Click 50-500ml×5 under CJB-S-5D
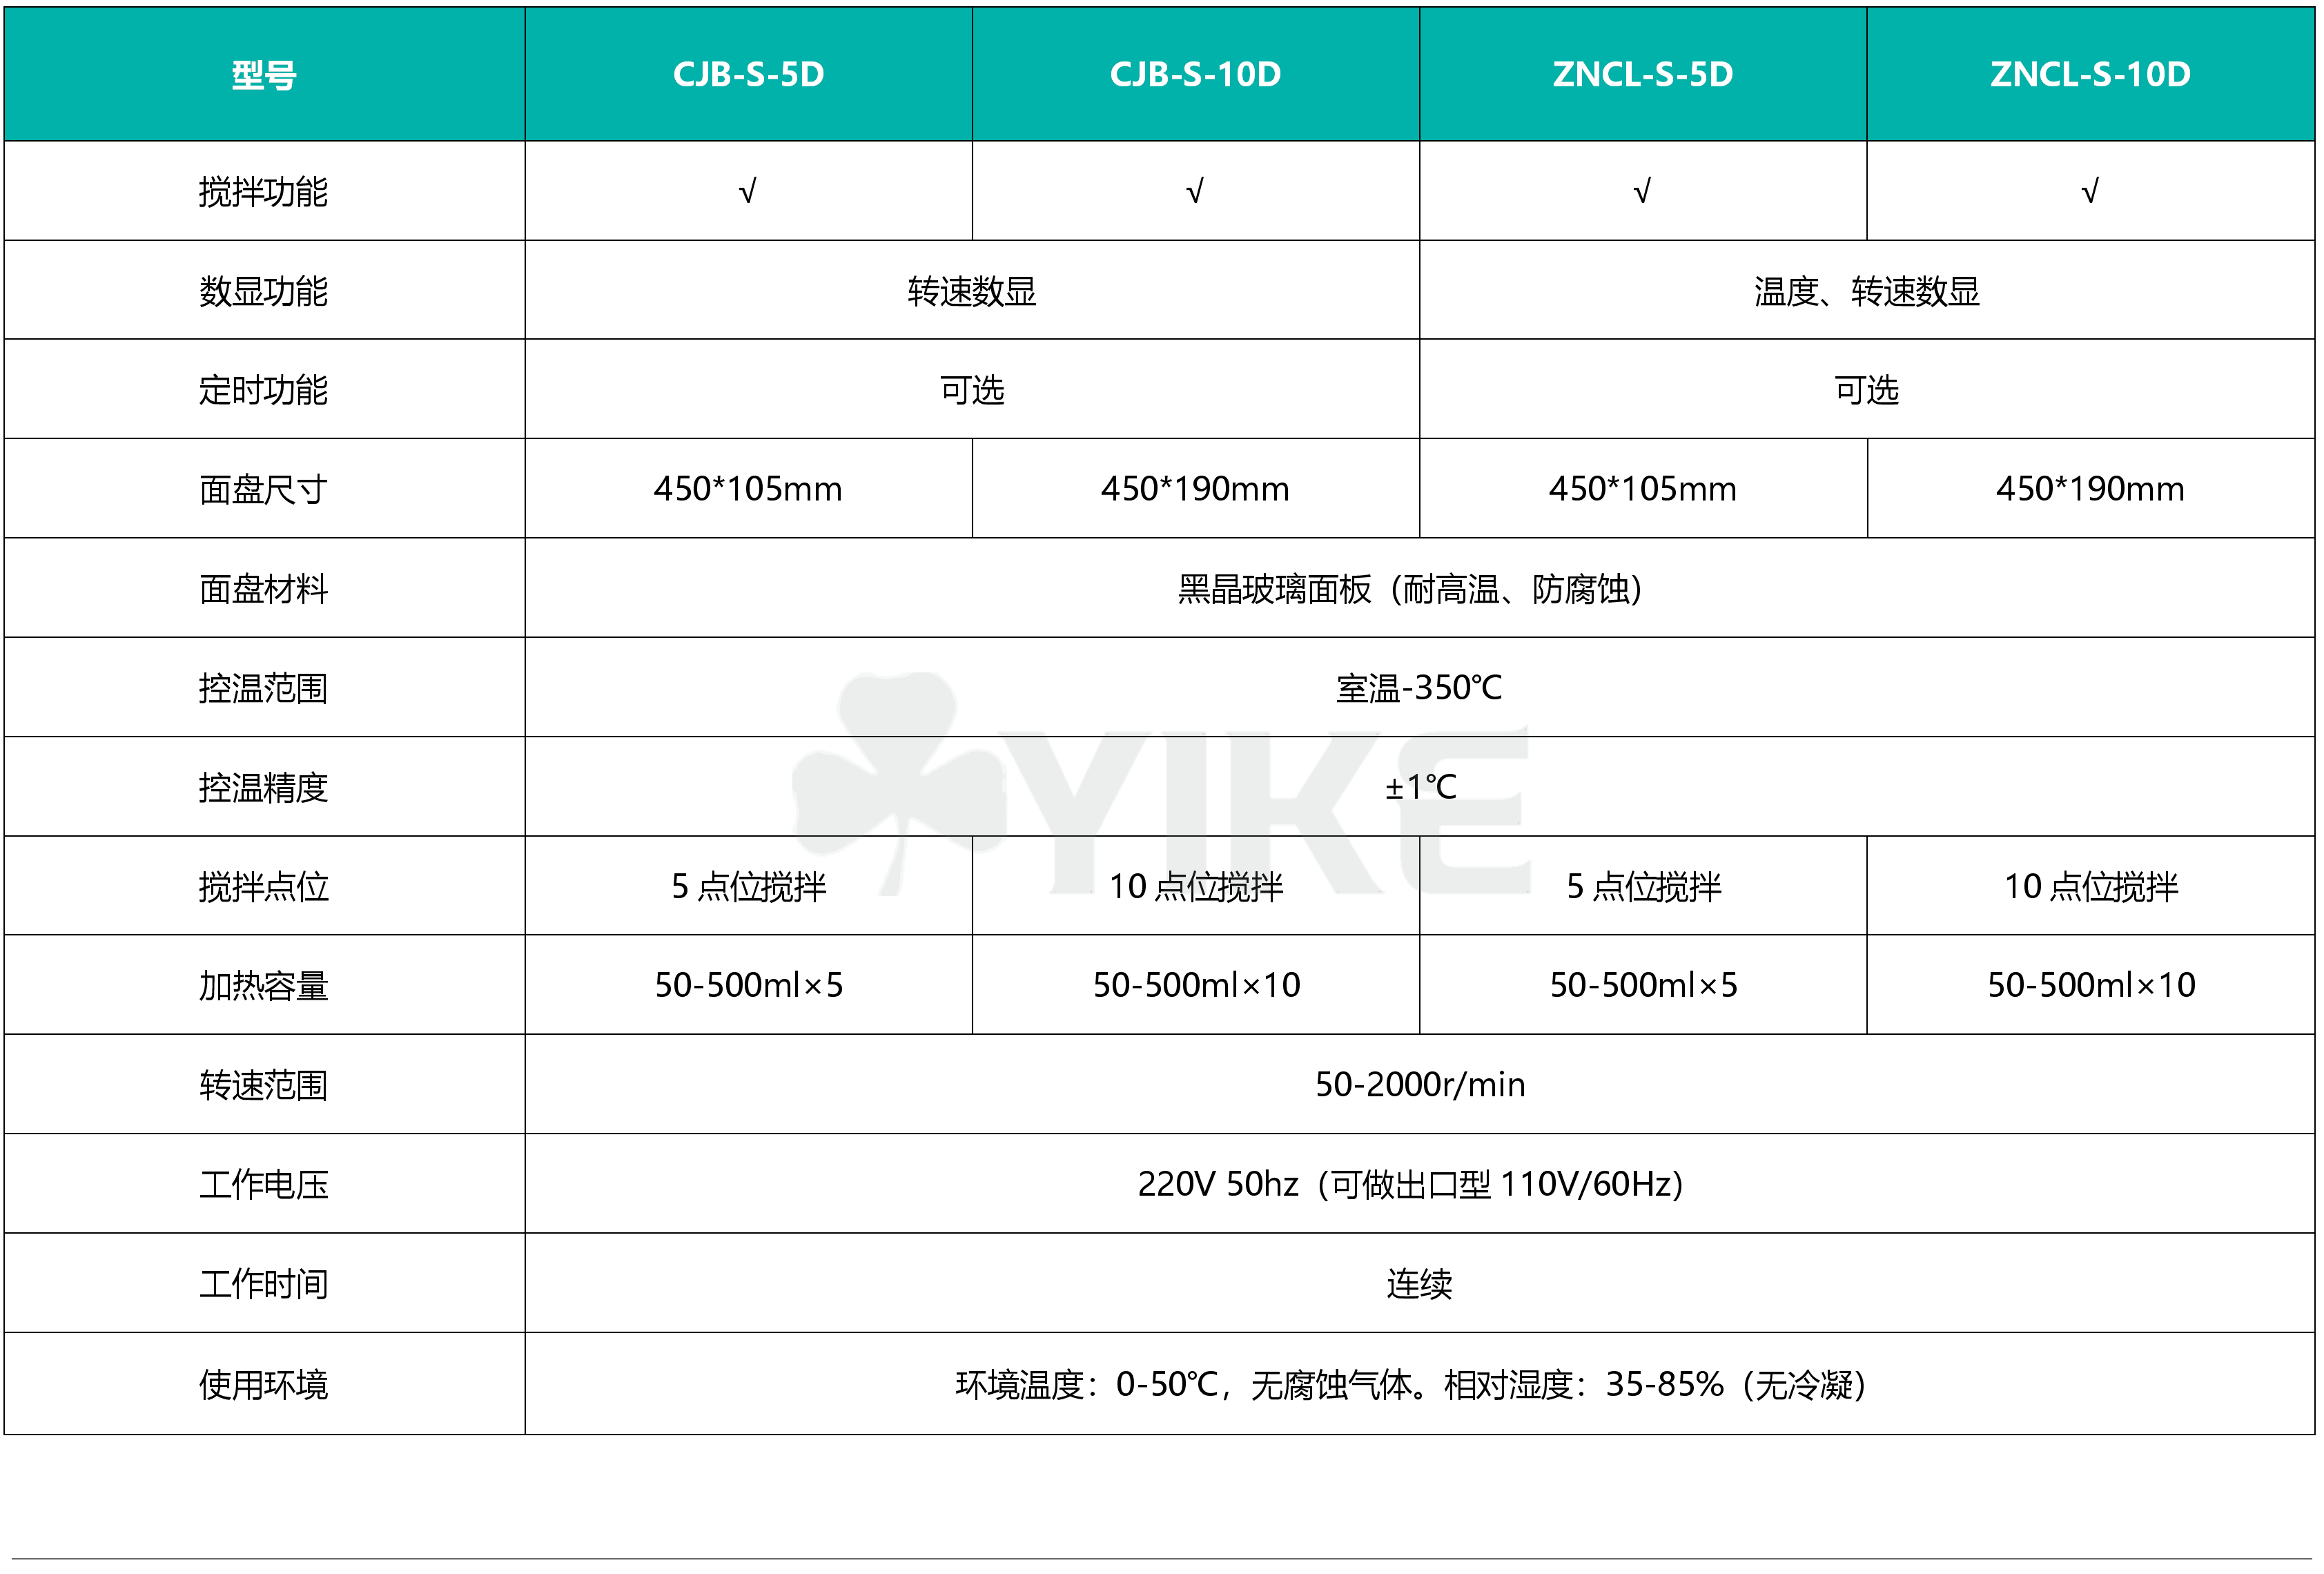Viewport: 2324px width, 1574px height. click(x=748, y=985)
